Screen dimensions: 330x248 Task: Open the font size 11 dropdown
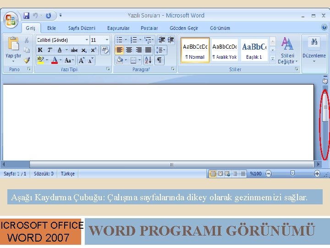point(107,40)
